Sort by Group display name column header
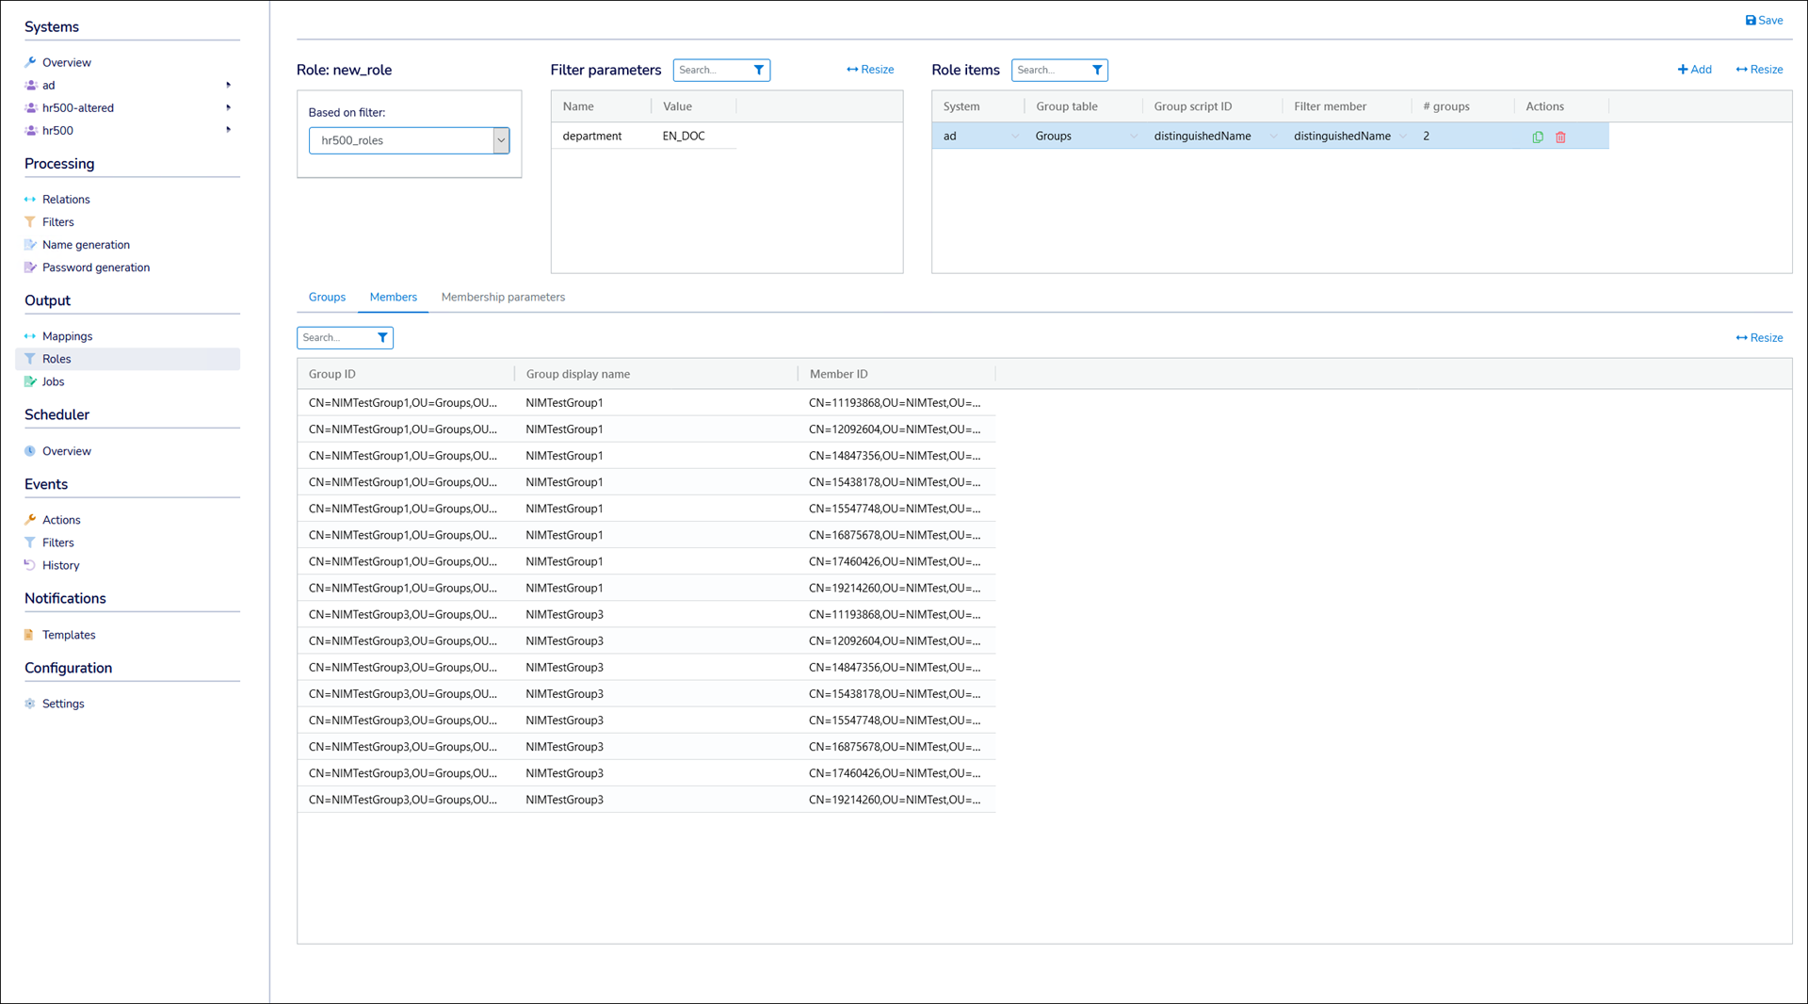 pyautogui.click(x=578, y=374)
